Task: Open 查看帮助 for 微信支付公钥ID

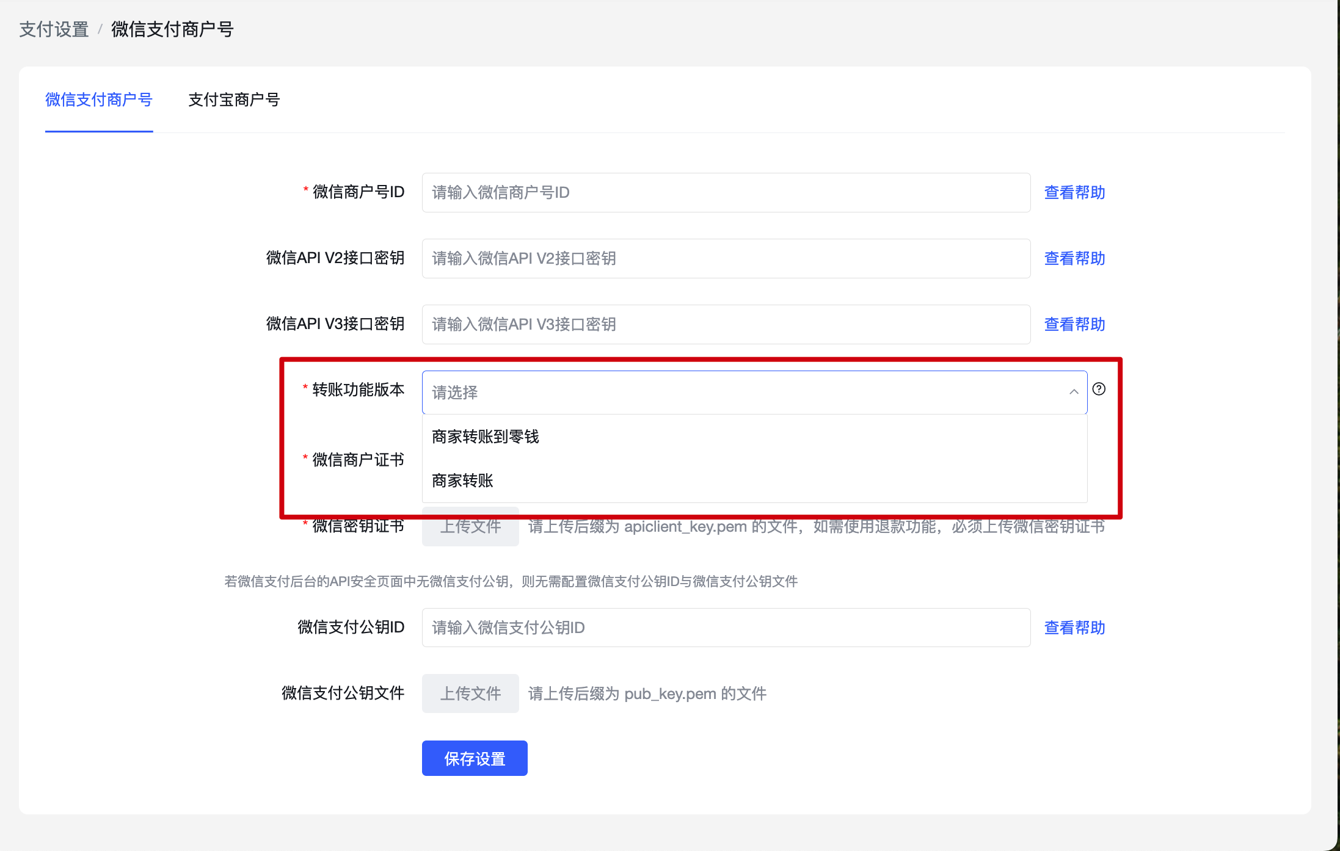Action: pos(1074,628)
